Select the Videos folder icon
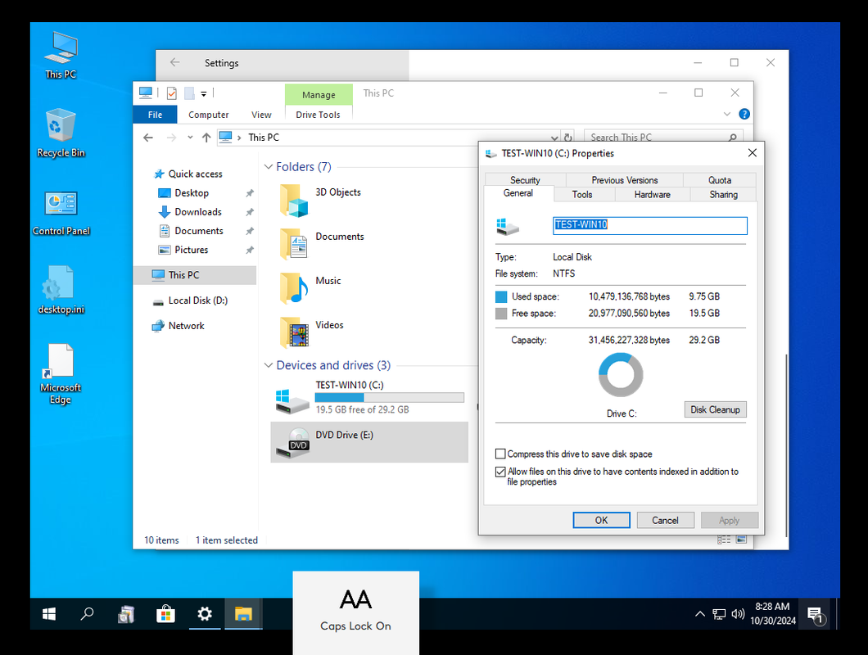Viewport: 868px width, 655px height. point(294,332)
